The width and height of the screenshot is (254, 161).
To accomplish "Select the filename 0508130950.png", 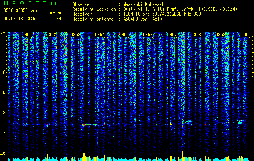I will (21, 11).
